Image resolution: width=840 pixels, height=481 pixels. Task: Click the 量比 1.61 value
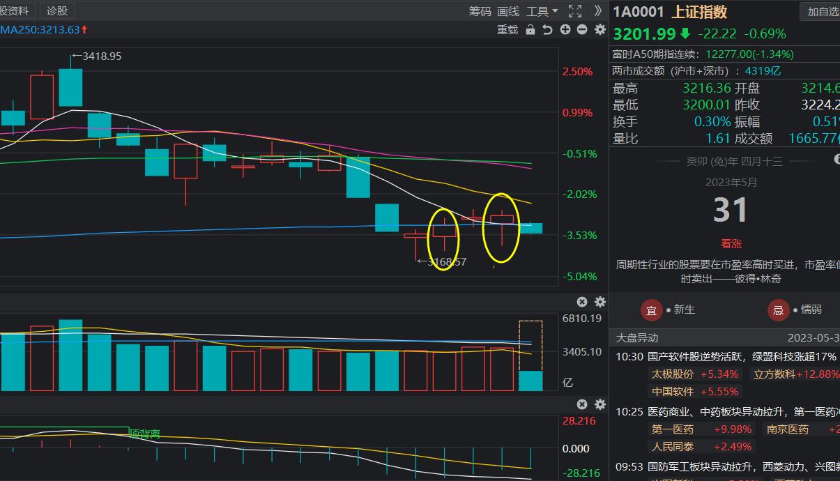(718, 139)
